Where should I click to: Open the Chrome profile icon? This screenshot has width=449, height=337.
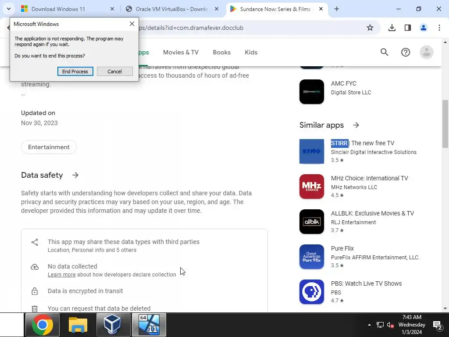pos(424,28)
